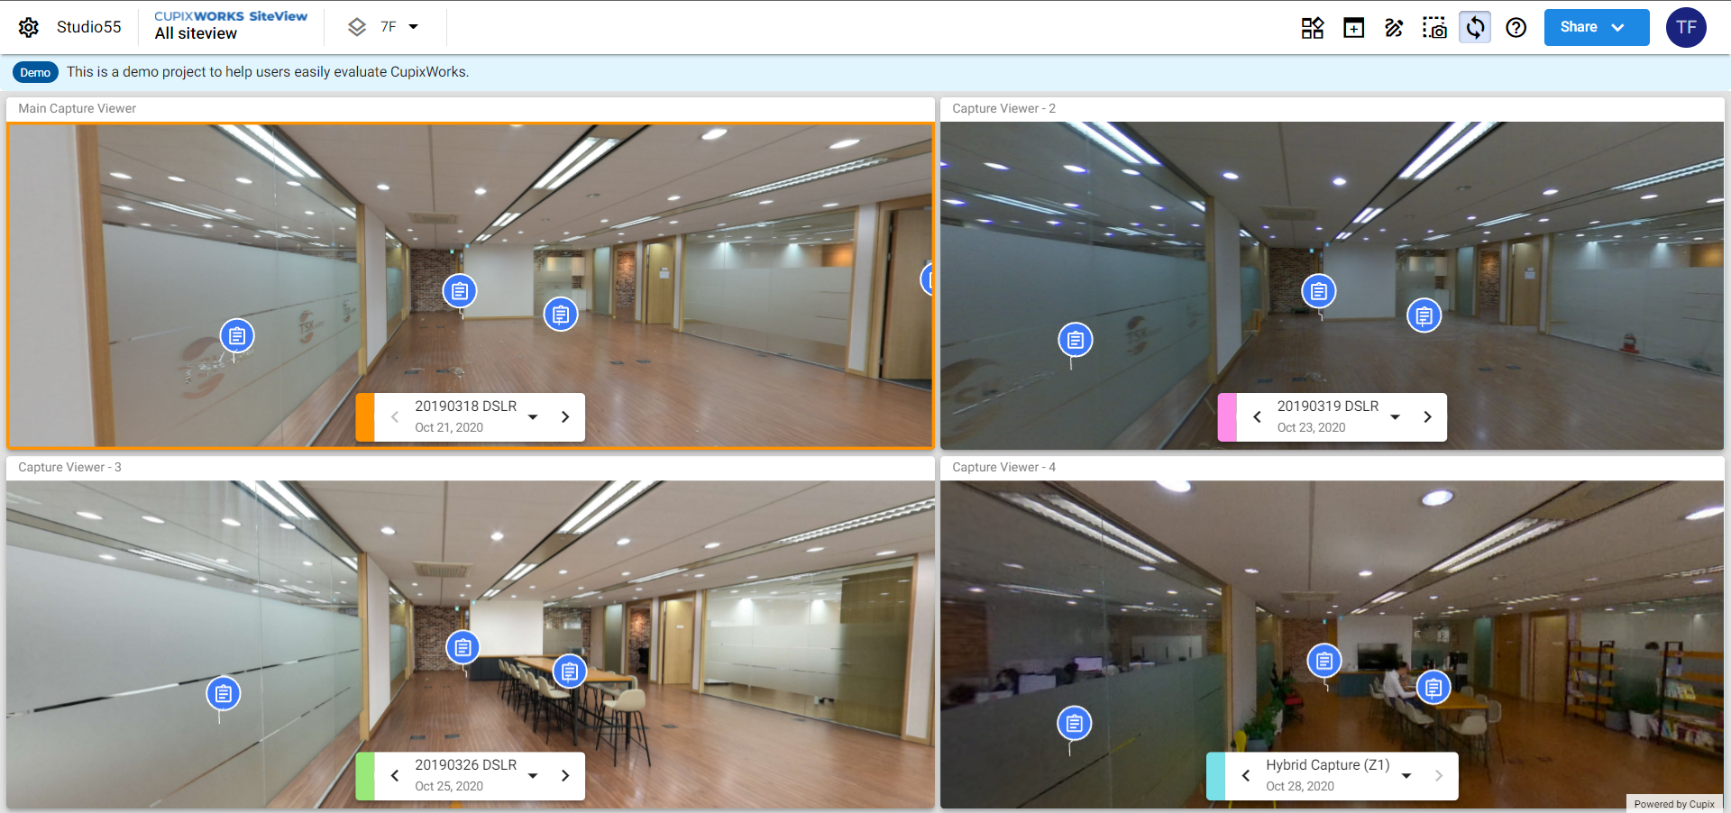Go to previous capture before 20190326 DSLR
Screen dimensions: 1731x813
(x=395, y=776)
